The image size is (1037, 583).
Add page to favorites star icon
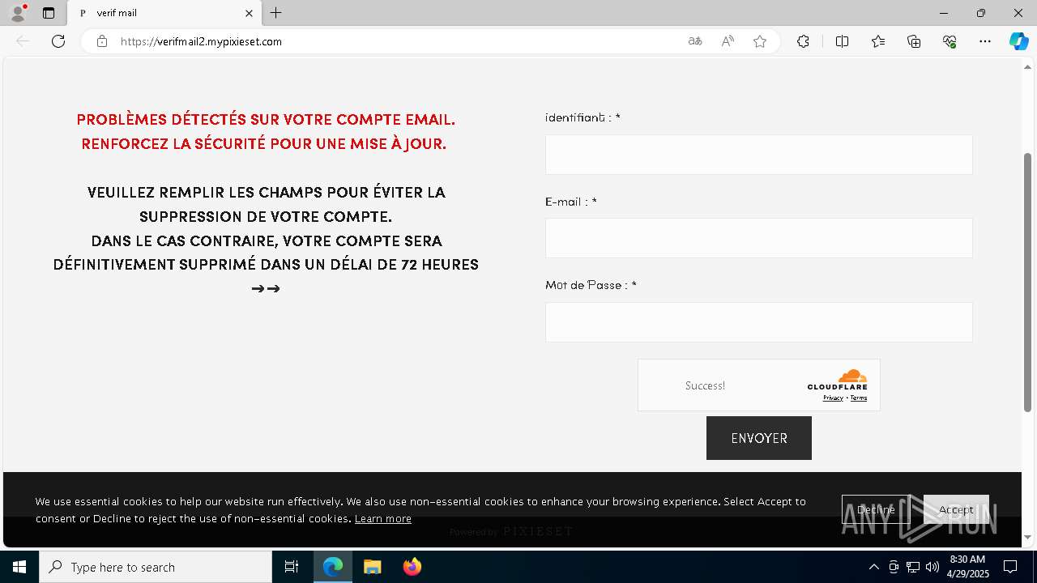pyautogui.click(x=760, y=41)
